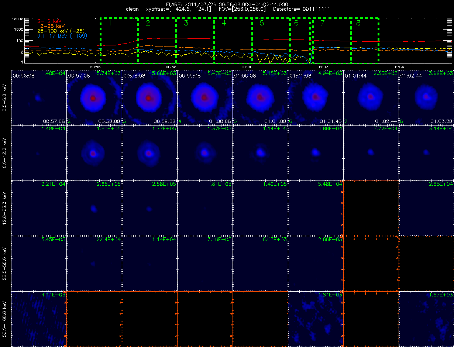Select interval 2 box in the light curve
The width and height of the screenshot is (454, 347).
[x=157, y=40]
